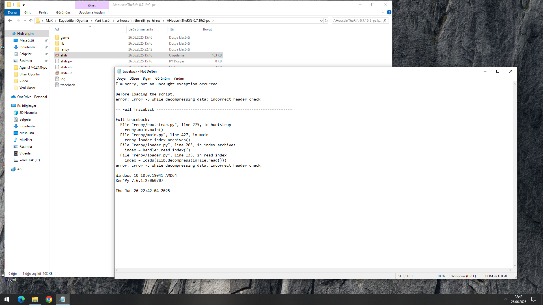Open Notepad Görünüm menu
This screenshot has height=305, width=543.
click(162, 79)
